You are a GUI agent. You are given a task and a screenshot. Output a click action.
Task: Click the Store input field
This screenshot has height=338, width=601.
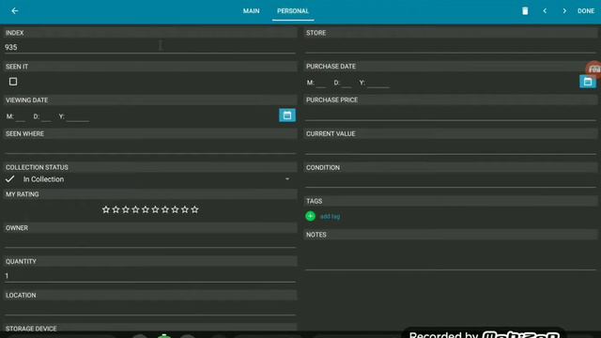coord(451,46)
